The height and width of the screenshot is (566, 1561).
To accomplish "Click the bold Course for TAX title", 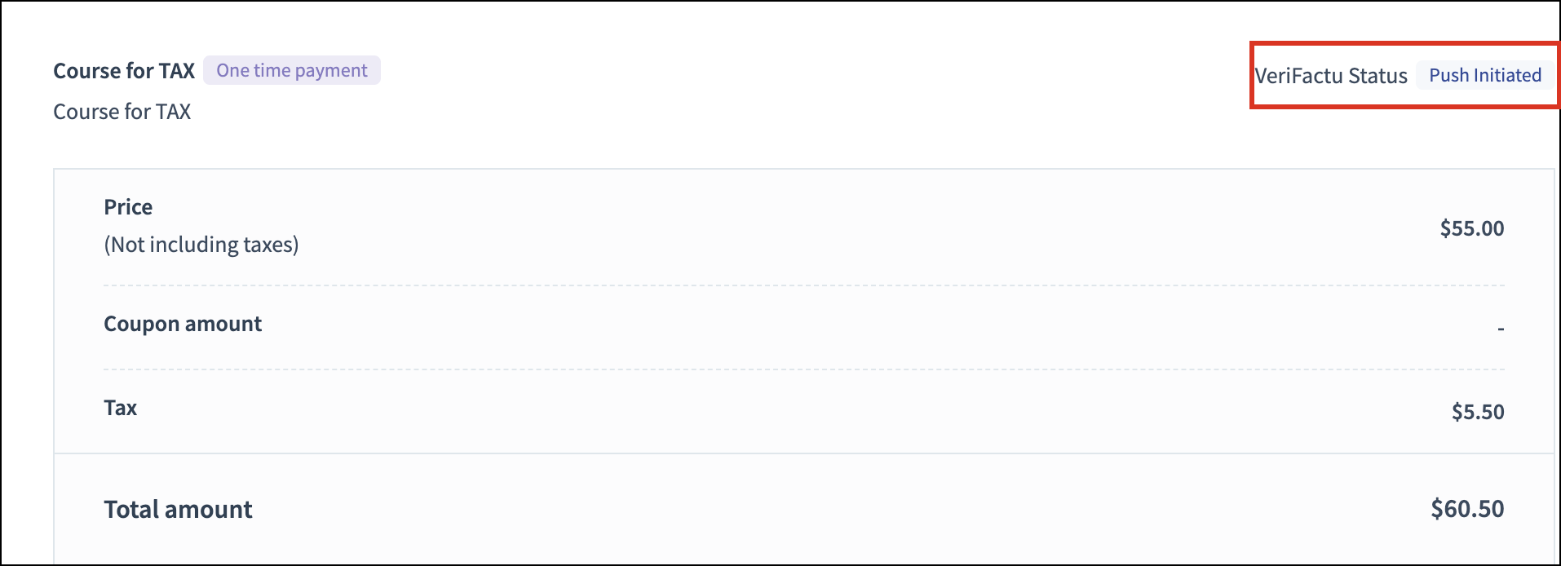I will tap(124, 71).
